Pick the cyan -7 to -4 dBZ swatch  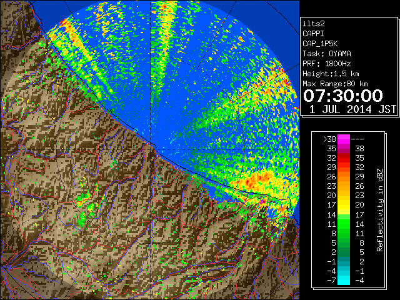coord(344,281)
